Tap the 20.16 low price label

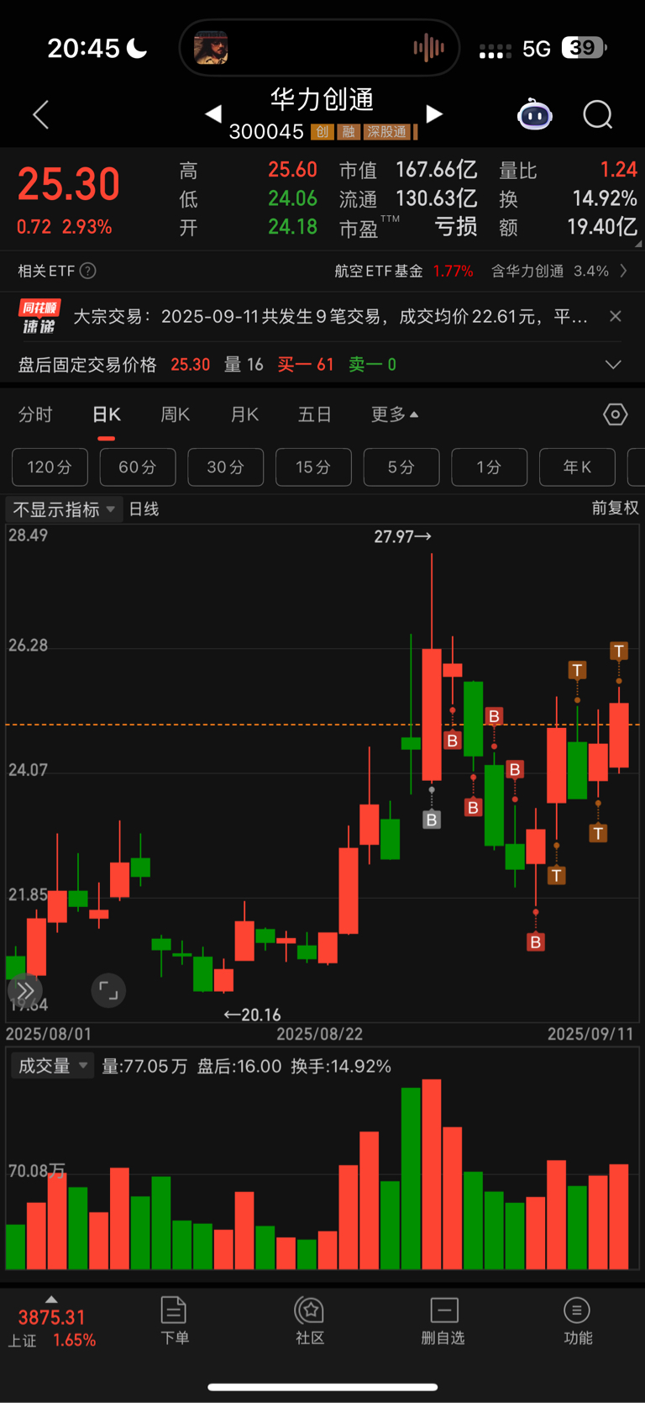pos(252,1015)
